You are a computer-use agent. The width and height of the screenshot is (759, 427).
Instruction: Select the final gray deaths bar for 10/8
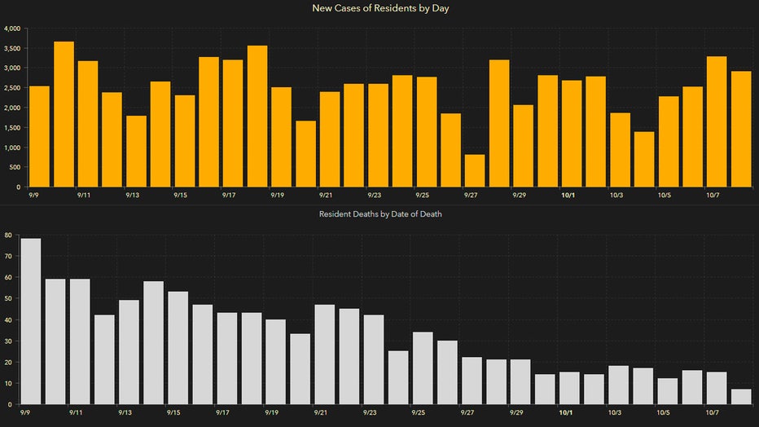click(741, 396)
